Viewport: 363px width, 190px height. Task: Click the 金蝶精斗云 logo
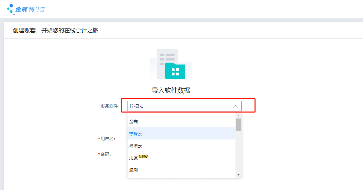coord(26,9)
